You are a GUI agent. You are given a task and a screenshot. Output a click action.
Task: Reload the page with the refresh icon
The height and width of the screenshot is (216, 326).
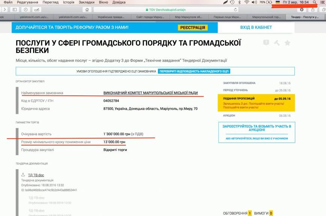[235, 9]
